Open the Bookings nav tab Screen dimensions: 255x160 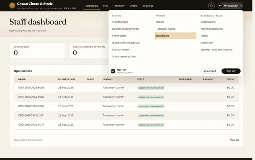[148, 6]
